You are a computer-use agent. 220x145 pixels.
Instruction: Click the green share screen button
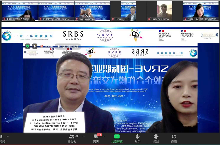[117, 138]
